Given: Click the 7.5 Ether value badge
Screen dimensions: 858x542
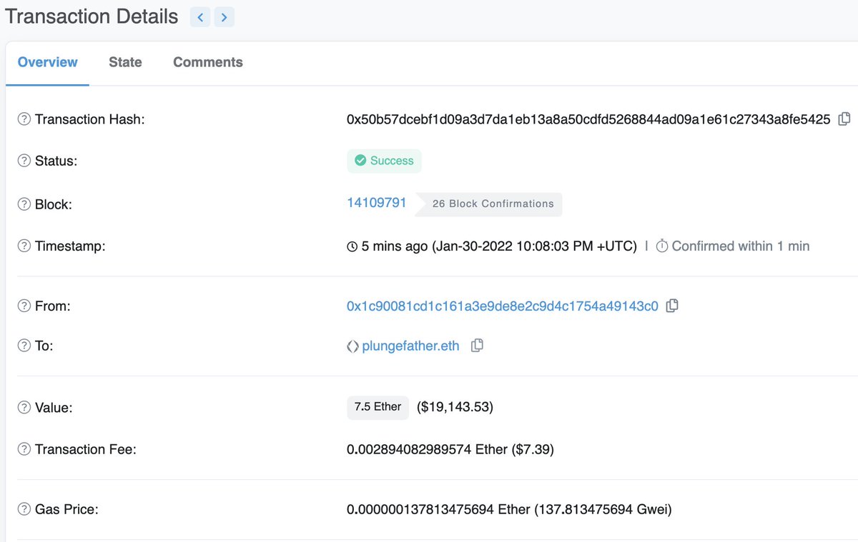Looking at the screenshot, I should tap(378, 407).
